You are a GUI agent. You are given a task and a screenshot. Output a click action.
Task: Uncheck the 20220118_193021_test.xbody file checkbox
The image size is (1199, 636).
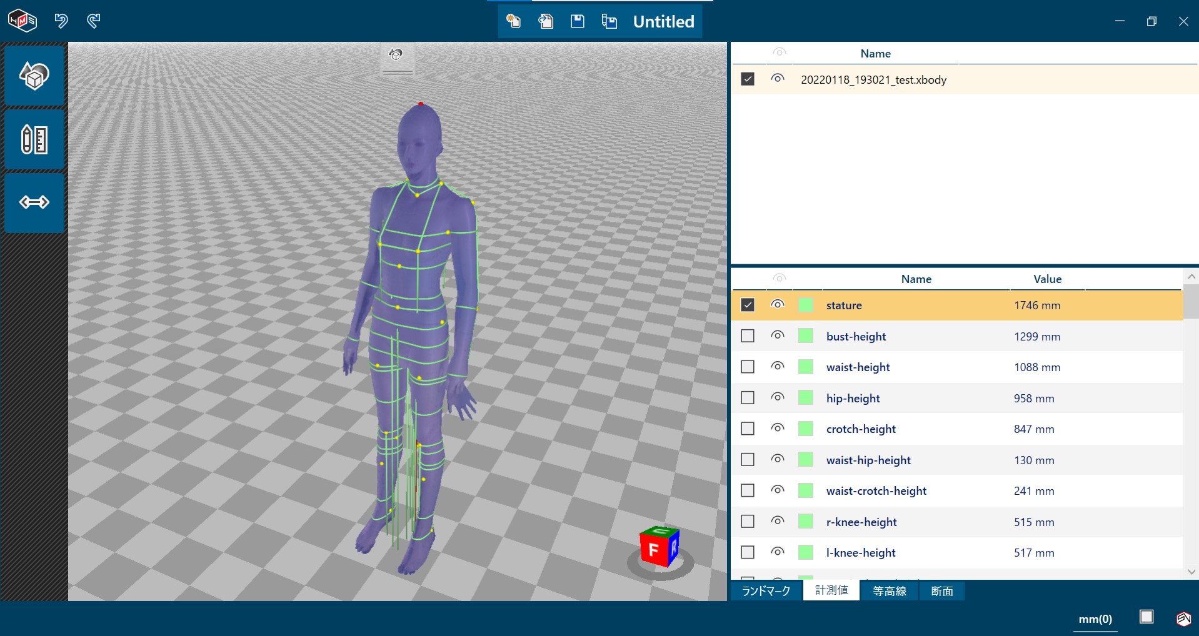click(x=748, y=79)
